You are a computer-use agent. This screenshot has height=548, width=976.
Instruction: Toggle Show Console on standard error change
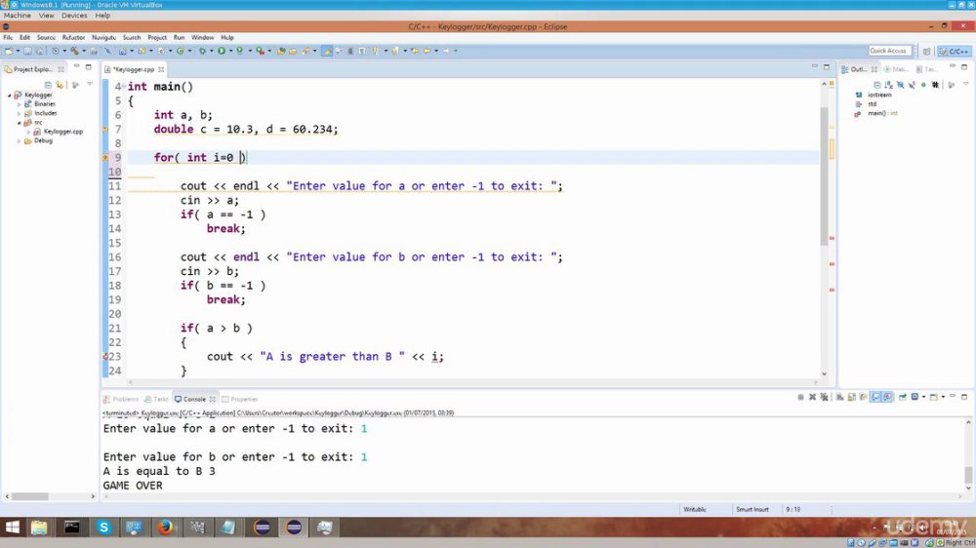click(x=887, y=397)
